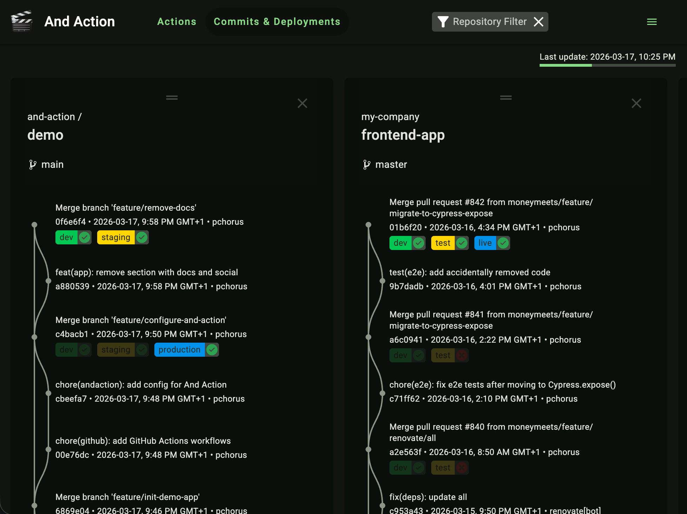687x514 pixels.
Task: Click the branch icon next to 'master'
Action: 367,164
